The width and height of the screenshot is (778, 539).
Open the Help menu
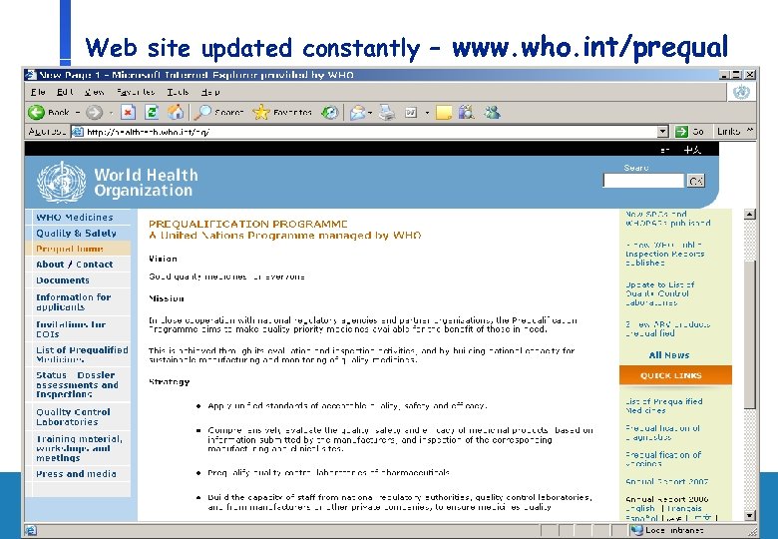pos(210,92)
